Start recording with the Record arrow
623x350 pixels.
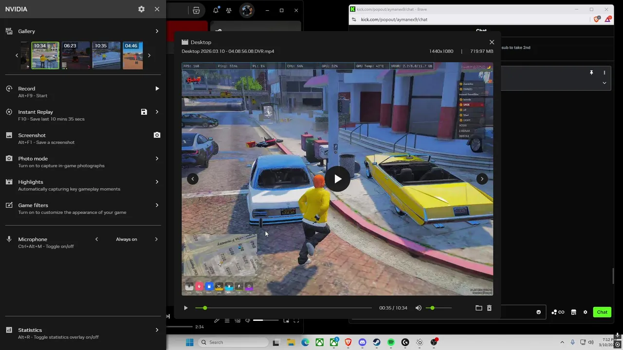[157, 88]
